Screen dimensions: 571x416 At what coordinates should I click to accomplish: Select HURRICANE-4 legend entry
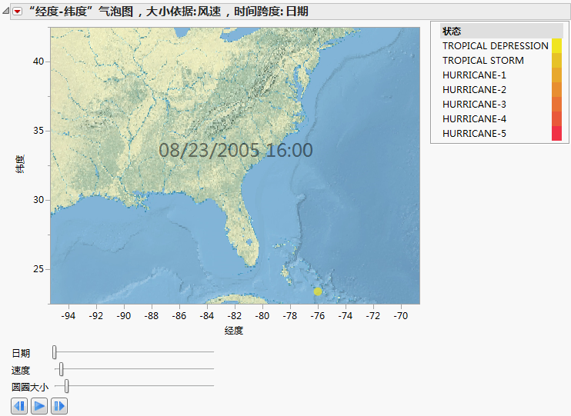pyautogui.click(x=474, y=119)
